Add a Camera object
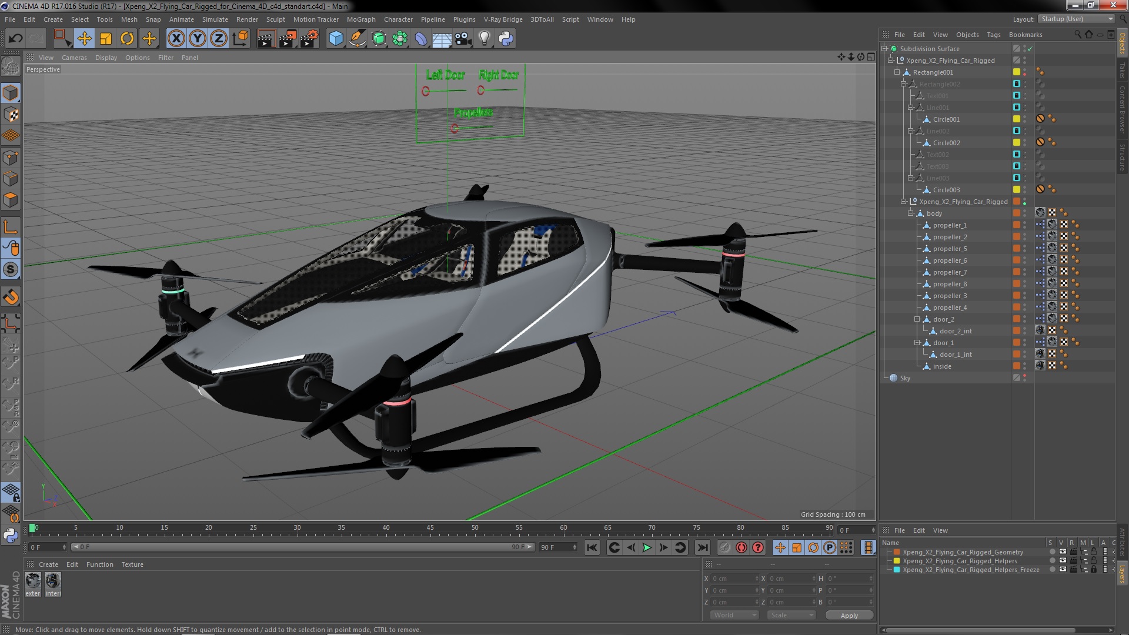 pyautogui.click(x=463, y=39)
